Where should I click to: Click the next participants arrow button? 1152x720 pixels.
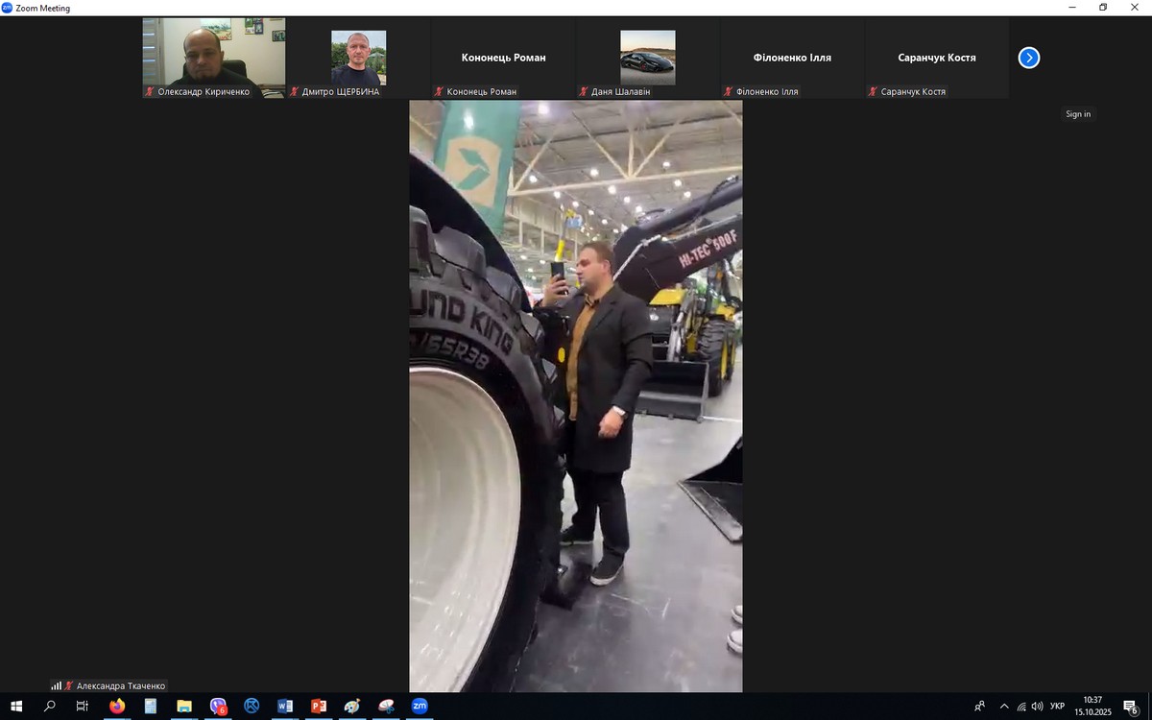tap(1028, 58)
